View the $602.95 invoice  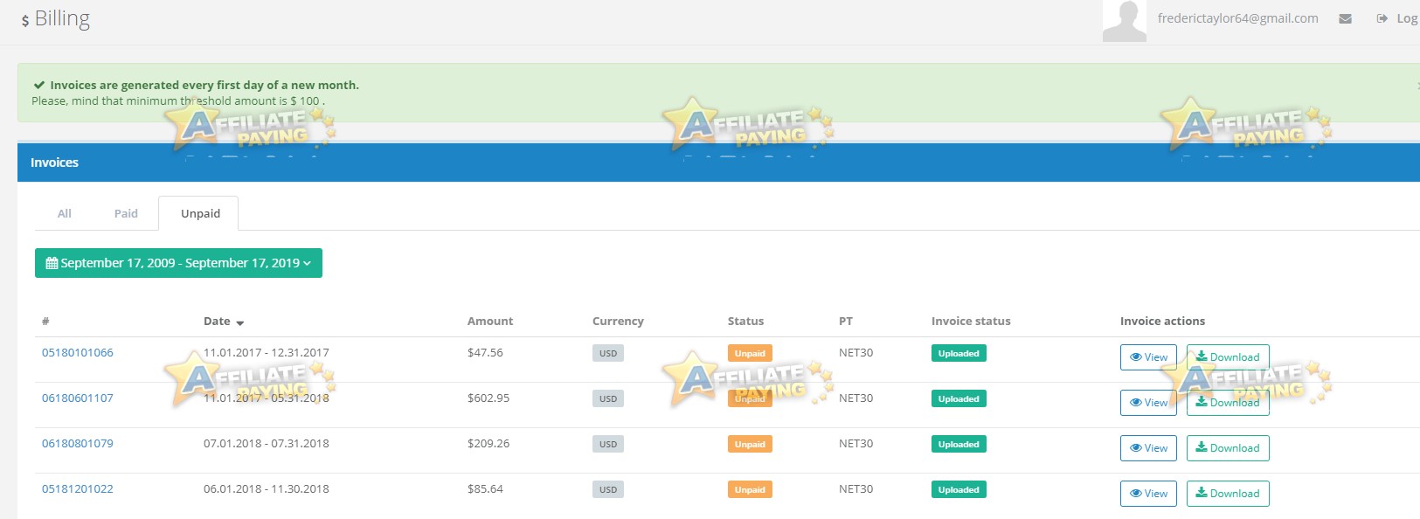click(x=1148, y=403)
